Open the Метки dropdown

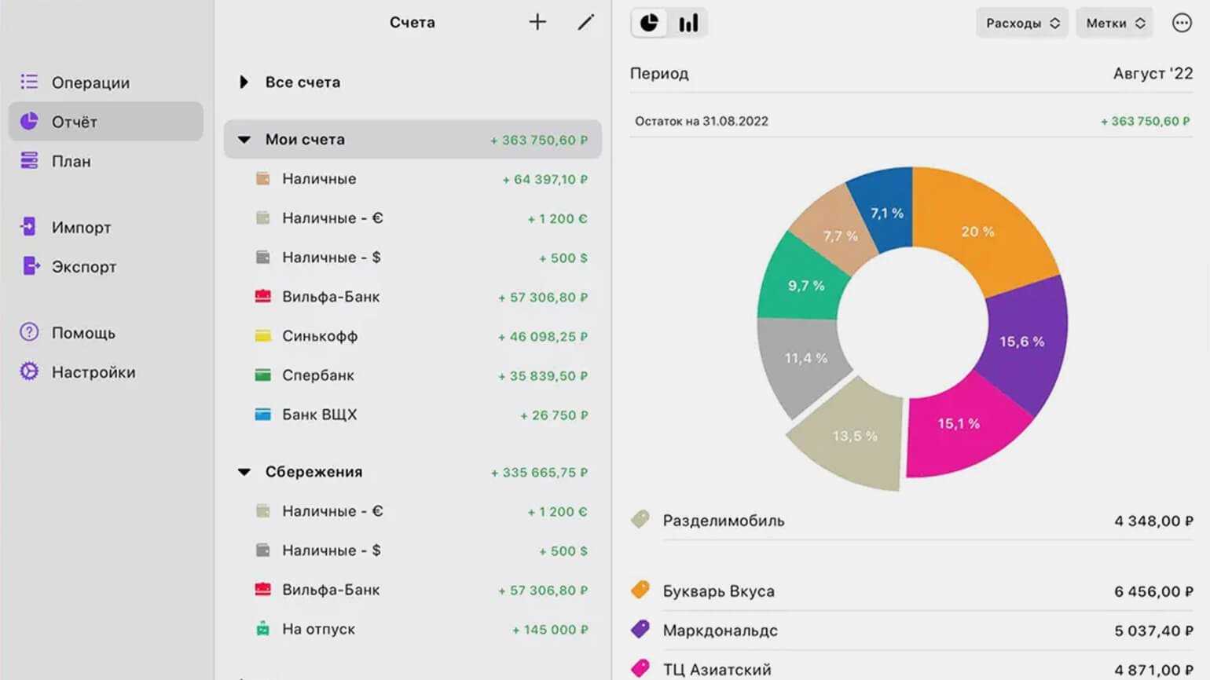[x=1114, y=23]
